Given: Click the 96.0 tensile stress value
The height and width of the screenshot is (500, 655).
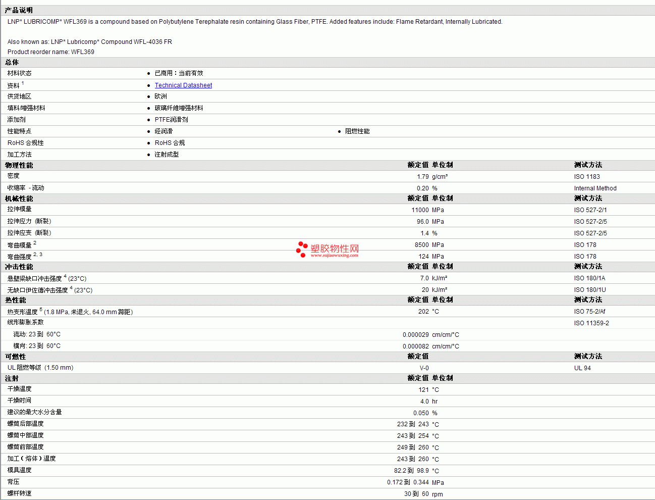Looking at the screenshot, I should (423, 222).
